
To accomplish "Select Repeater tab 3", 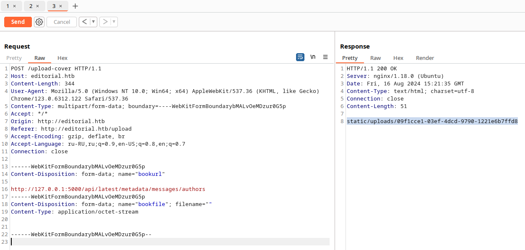I will click(x=54, y=6).
